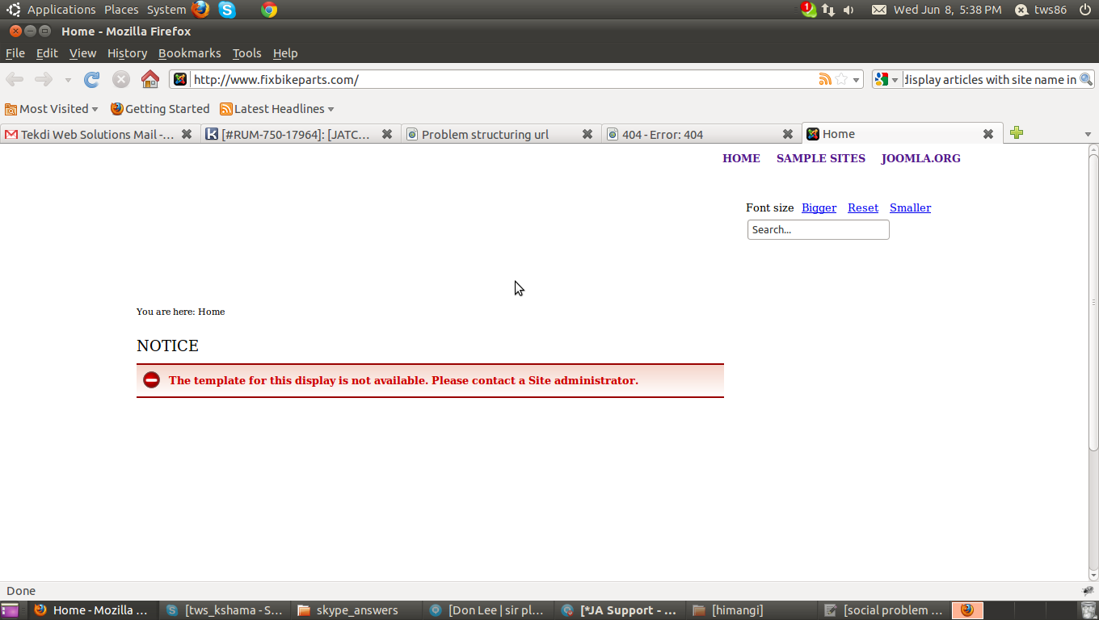
Task: Adjust the system volume speaker icon
Action: [847, 10]
